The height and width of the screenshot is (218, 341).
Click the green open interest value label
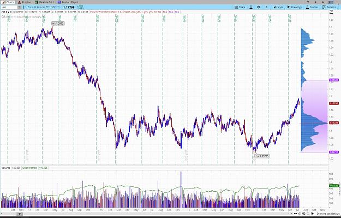(x=334, y=186)
